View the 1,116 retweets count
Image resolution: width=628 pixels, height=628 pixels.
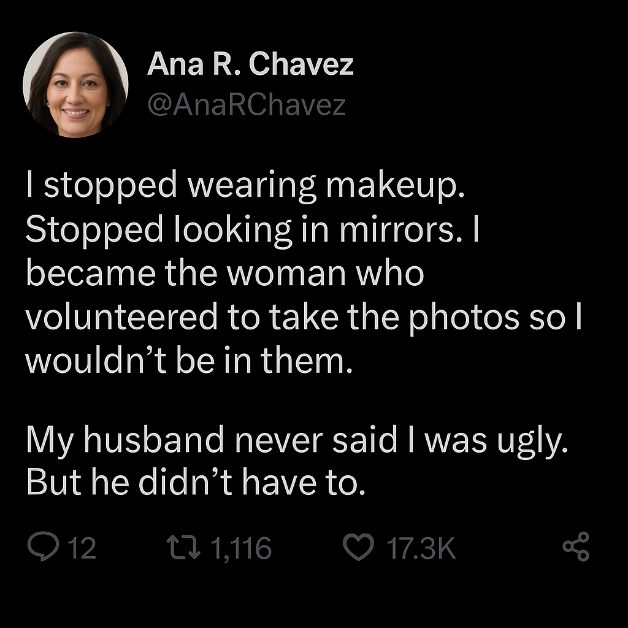(241, 548)
